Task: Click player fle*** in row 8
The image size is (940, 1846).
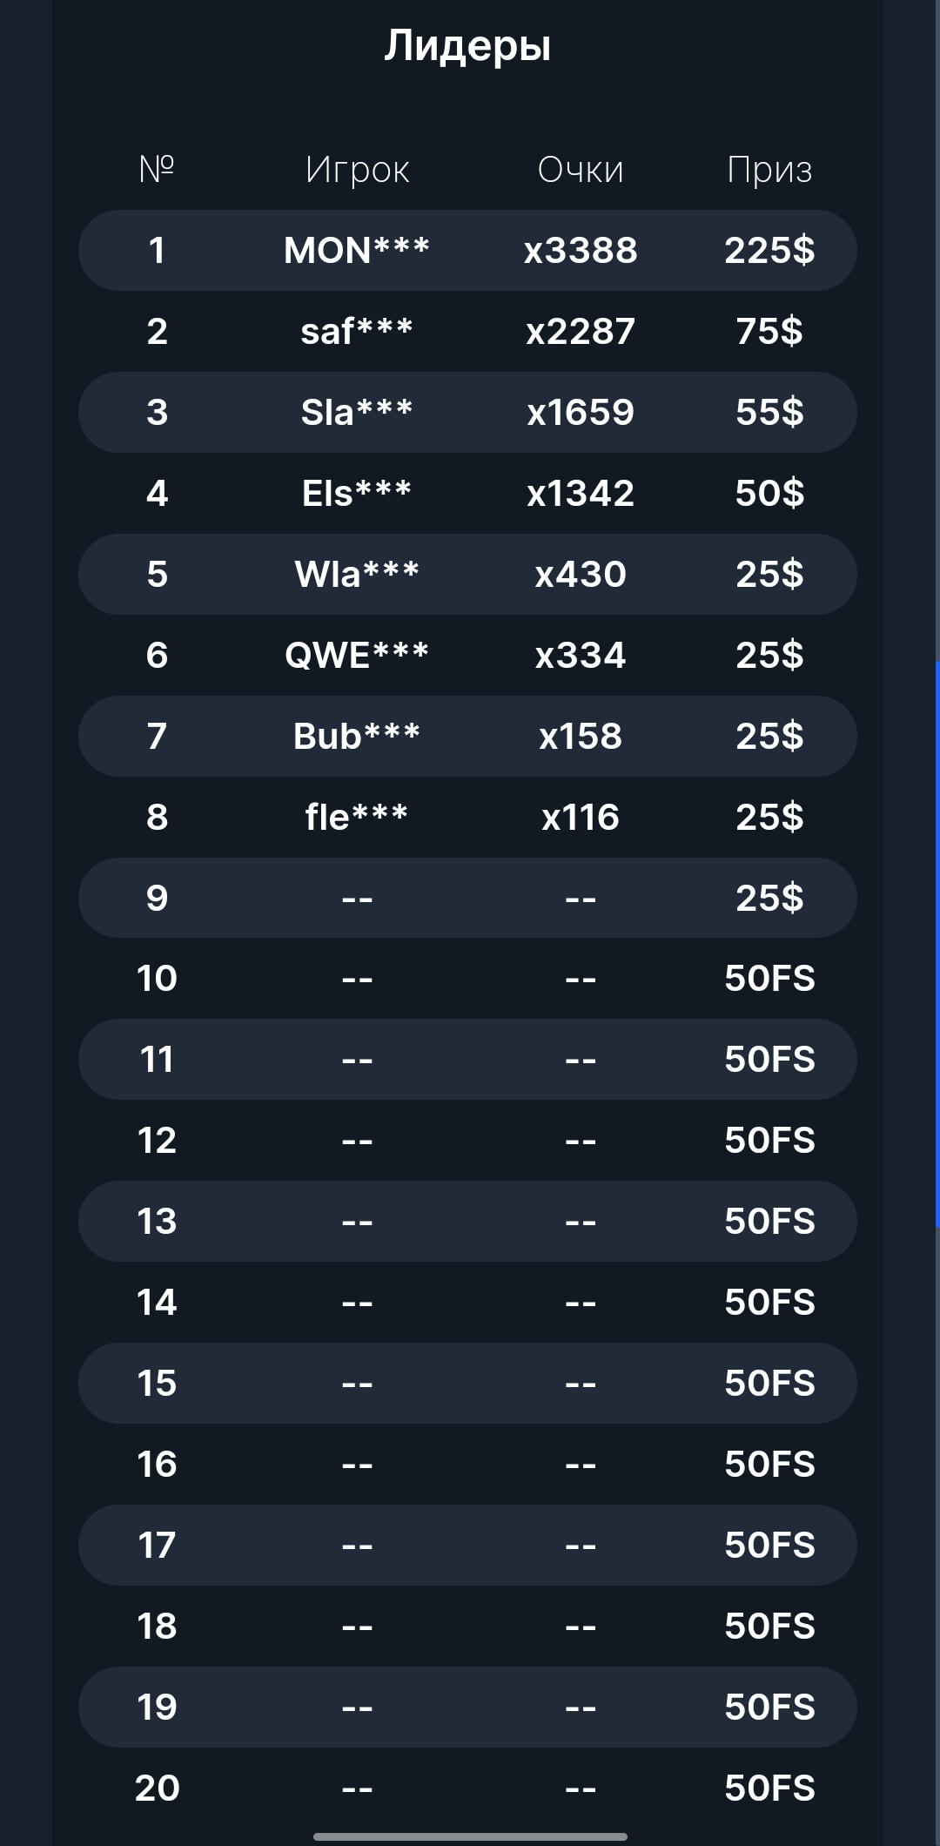Action: tap(357, 818)
